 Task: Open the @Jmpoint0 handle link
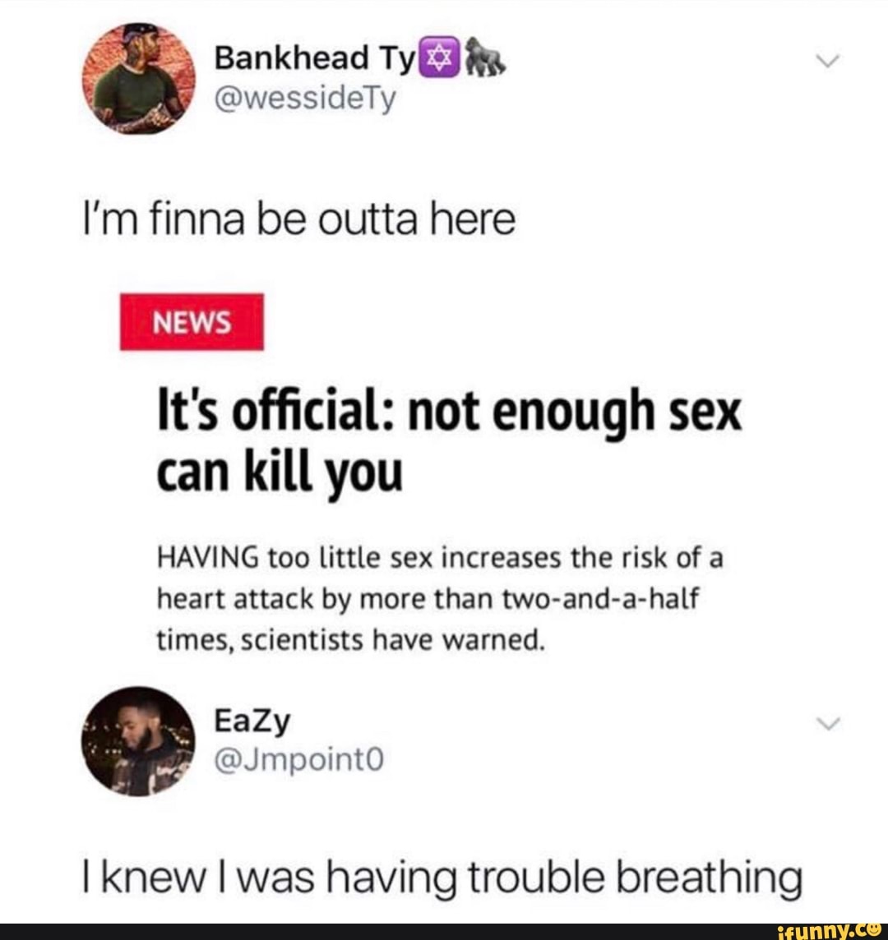(298, 761)
